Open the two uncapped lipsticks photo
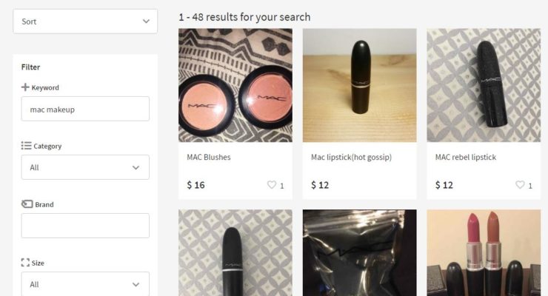 [x=484, y=253]
